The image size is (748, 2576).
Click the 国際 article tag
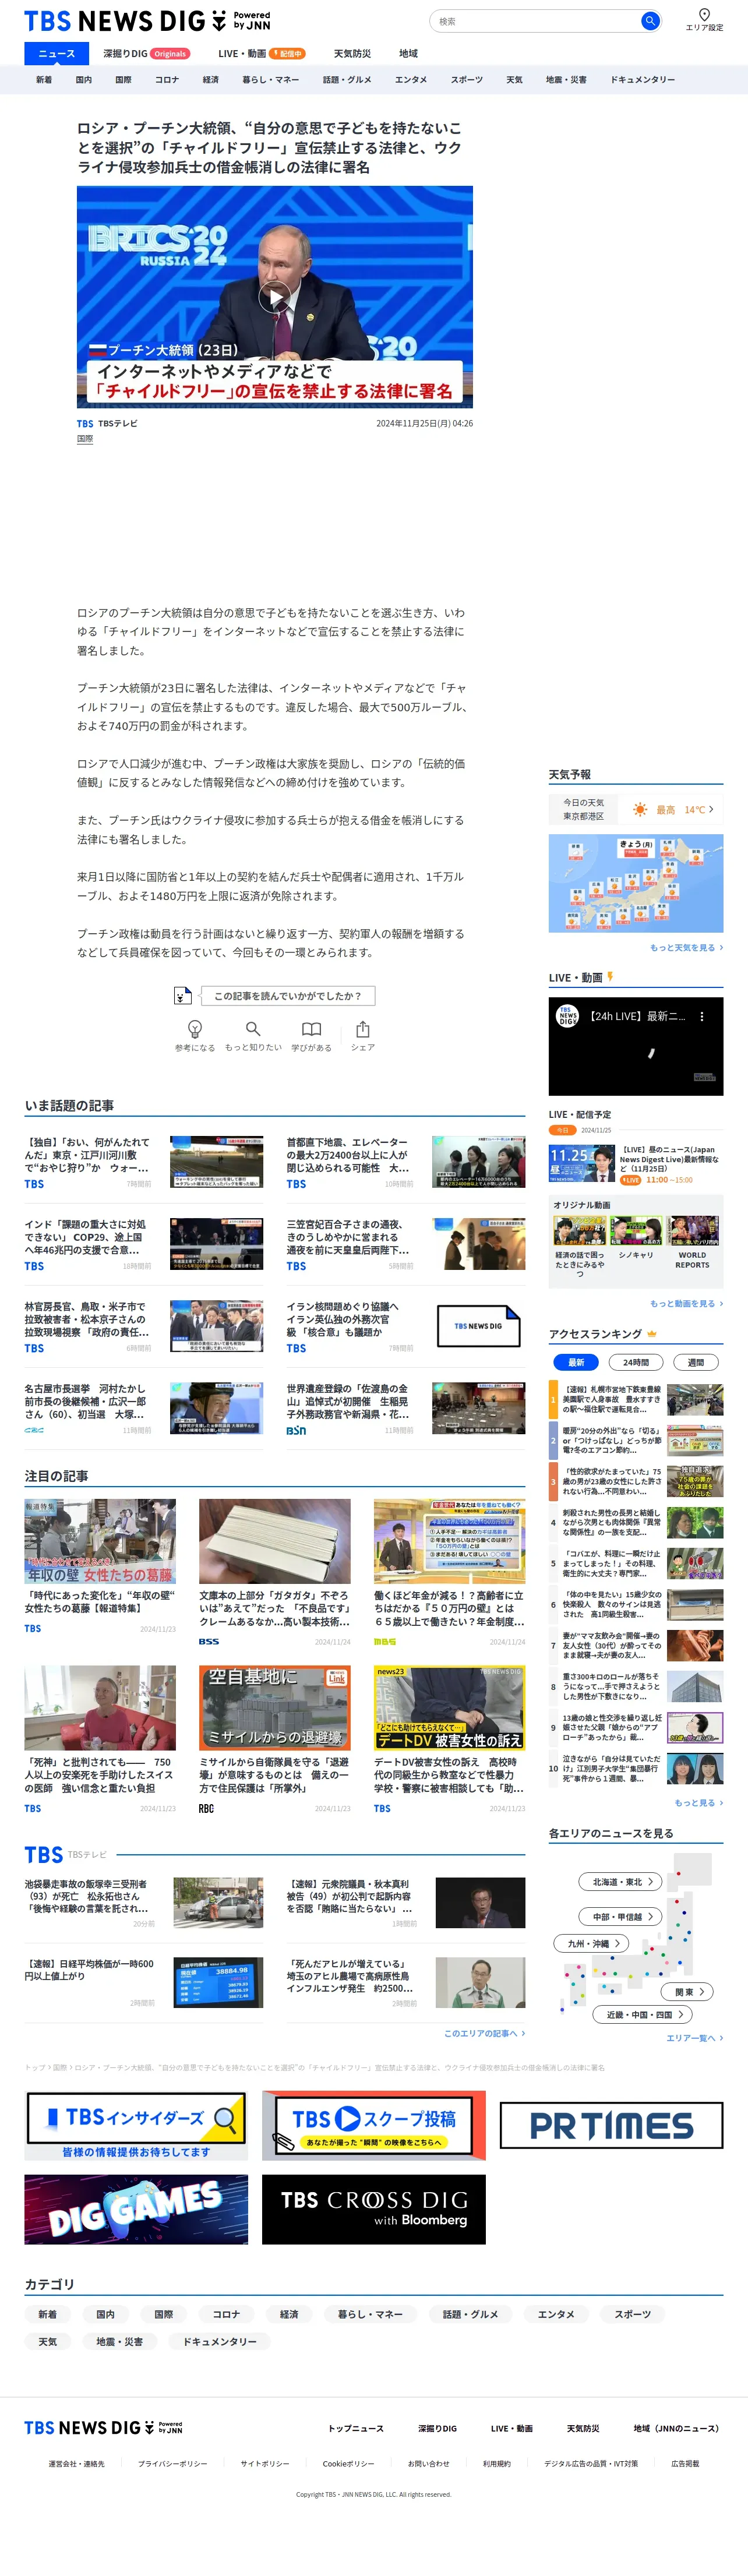pos(85,439)
